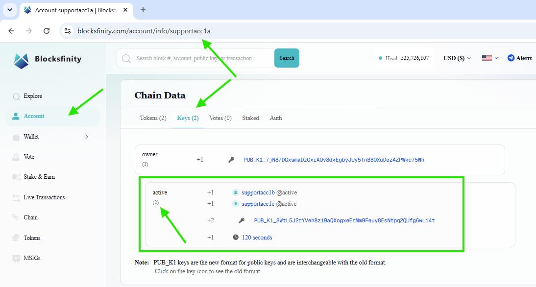Open Explore in the sidebar
The height and width of the screenshot is (287, 536).
click(33, 96)
